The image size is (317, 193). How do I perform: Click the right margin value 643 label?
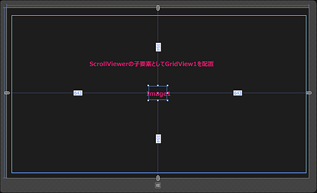point(238,93)
